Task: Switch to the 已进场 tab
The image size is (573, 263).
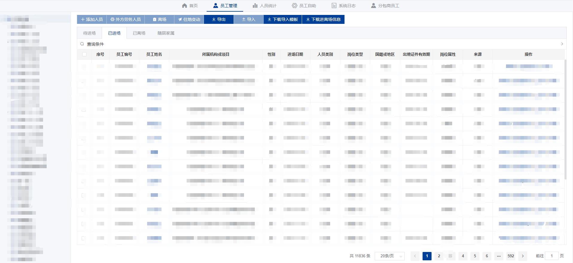Action: 114,33
